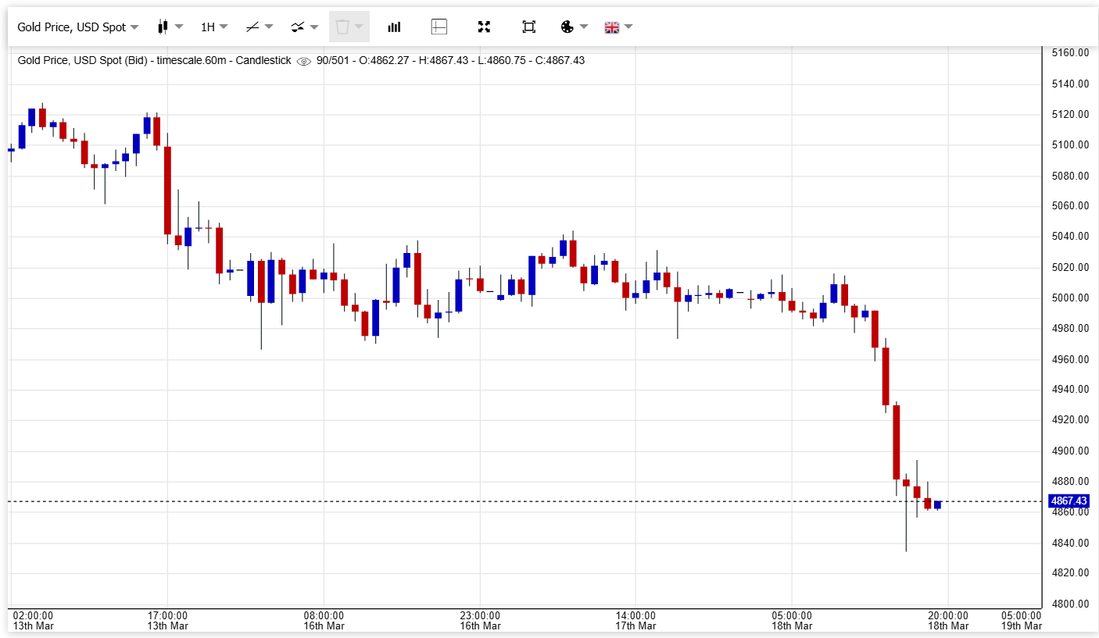Open the Gold Price symbol dropdown
Viewport: 1099px width, 638px height.
[x=77, y=26]
